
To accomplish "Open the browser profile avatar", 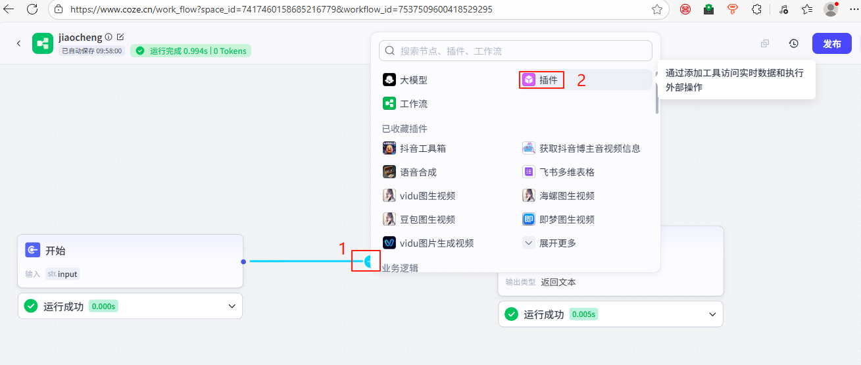I will point(831,9).
